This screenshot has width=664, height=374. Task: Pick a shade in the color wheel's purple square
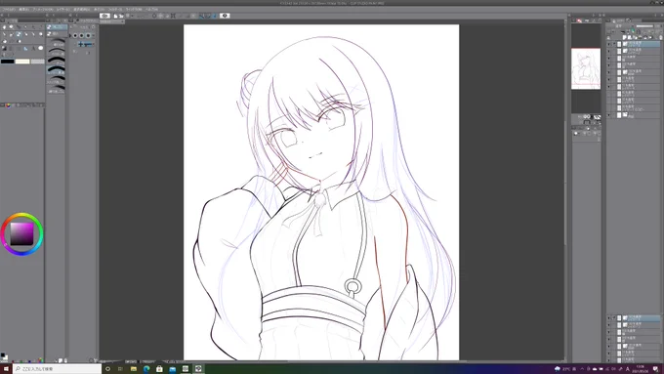click(21, 233)
